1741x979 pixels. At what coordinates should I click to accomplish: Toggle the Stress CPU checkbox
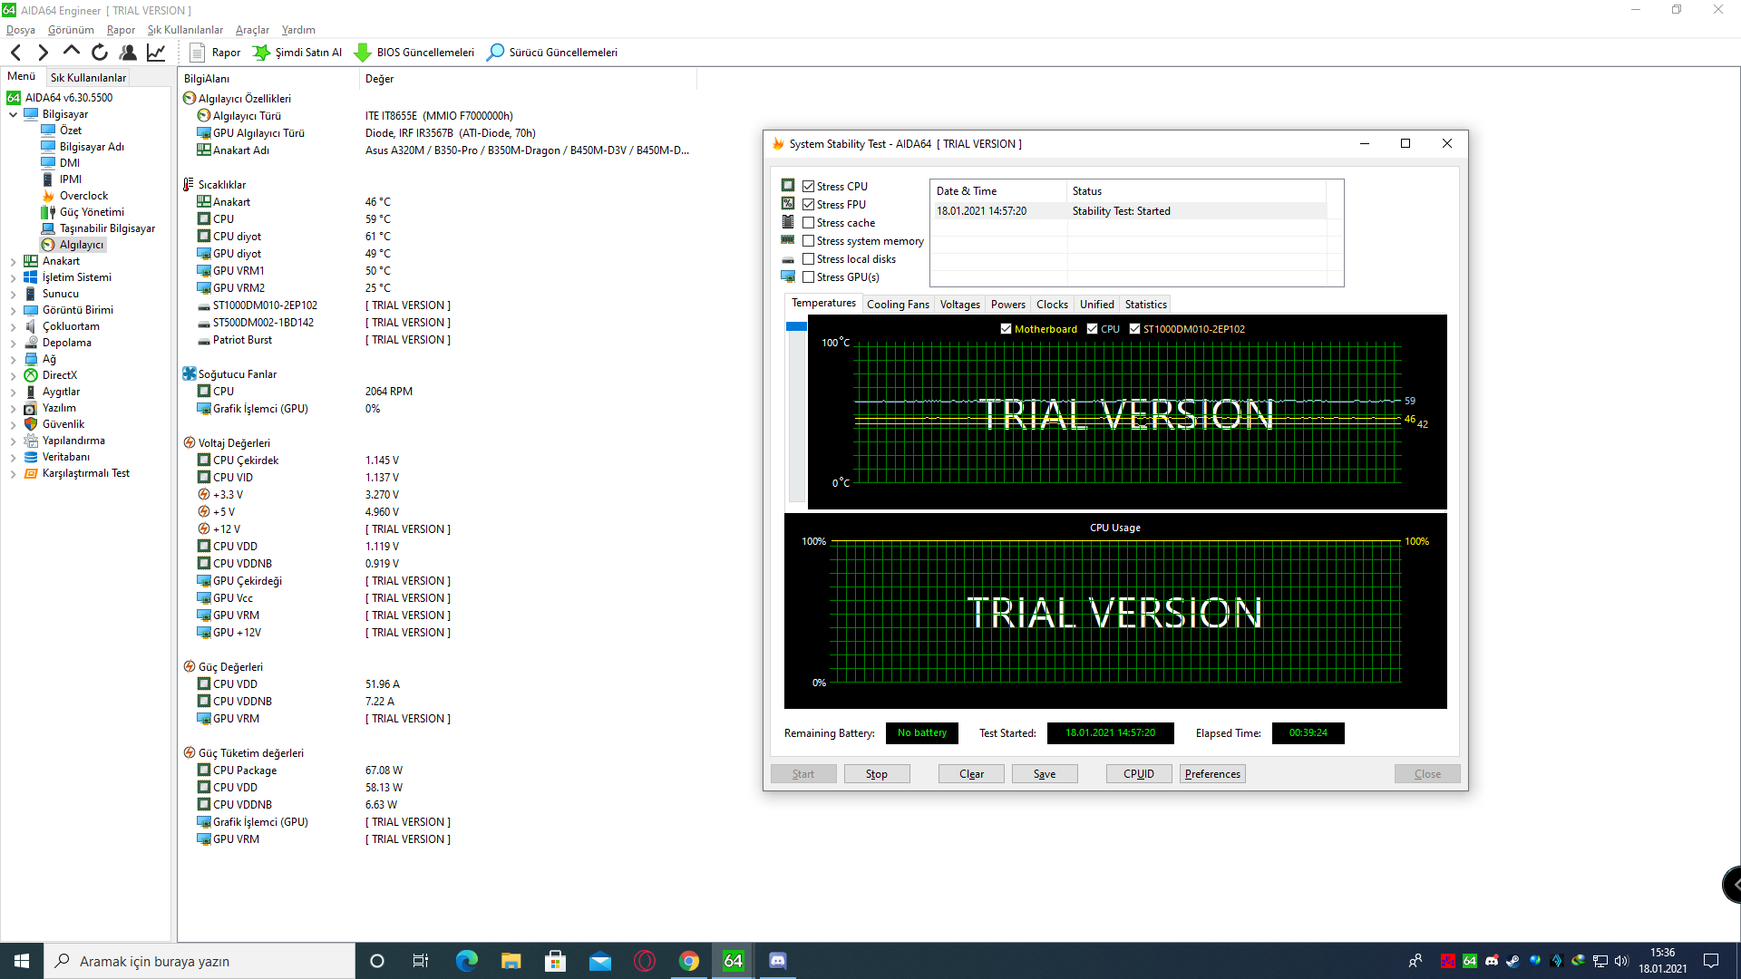[x=810, y=187]
